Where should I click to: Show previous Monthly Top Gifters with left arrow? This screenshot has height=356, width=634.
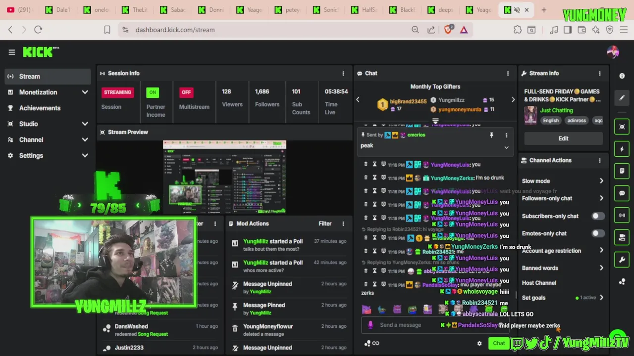[358, 100]
